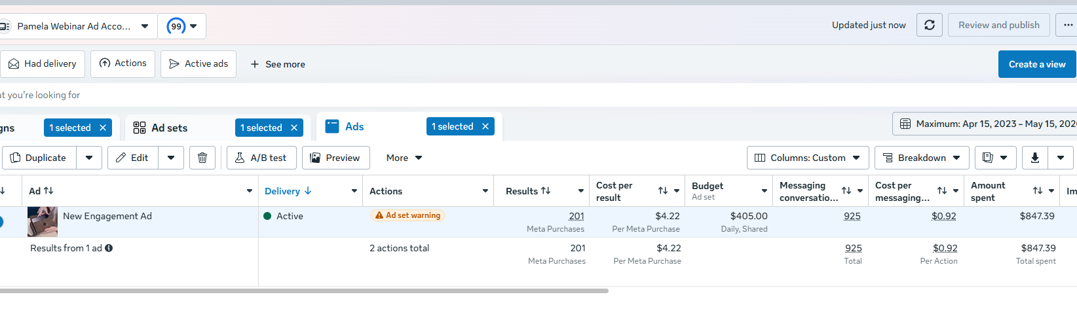Apply the Had delivery filter
Screen dimensions: 1077x320
[43, 63]
